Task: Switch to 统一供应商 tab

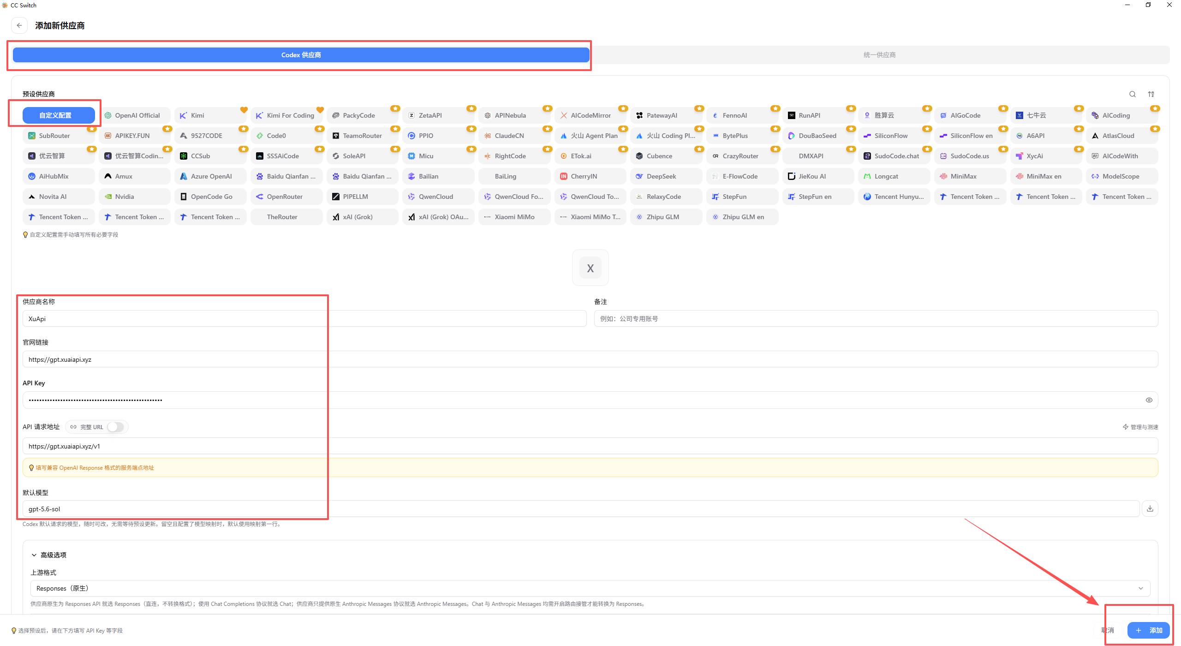Action: coord(879,55)
